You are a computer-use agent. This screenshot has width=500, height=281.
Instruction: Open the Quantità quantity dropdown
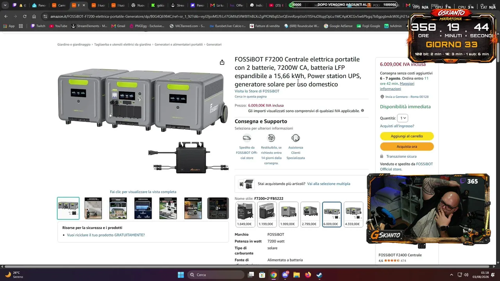pyautogui.click(x=402, y=118)
